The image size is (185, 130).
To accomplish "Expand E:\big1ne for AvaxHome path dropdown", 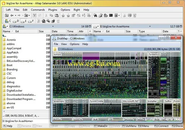I will pos(150,26).
